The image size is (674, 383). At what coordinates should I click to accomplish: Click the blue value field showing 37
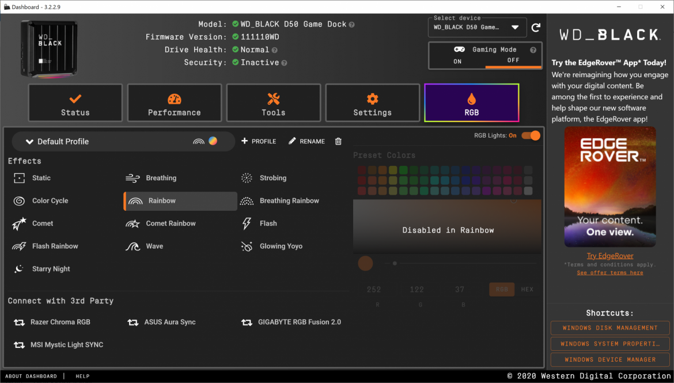pos(460,290)
